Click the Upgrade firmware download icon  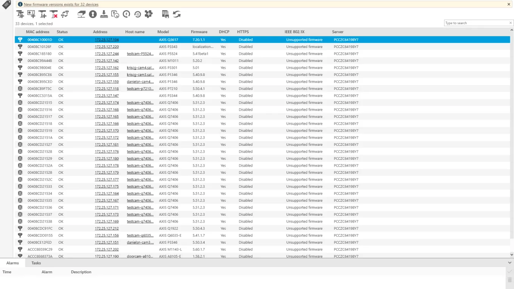point(104,14)
